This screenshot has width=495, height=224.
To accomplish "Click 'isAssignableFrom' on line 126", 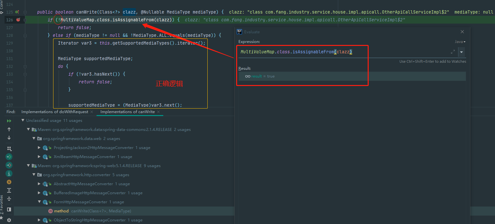I will pos(133,20).
